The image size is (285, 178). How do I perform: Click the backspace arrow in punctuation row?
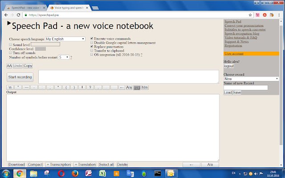(x=122, y=87)
